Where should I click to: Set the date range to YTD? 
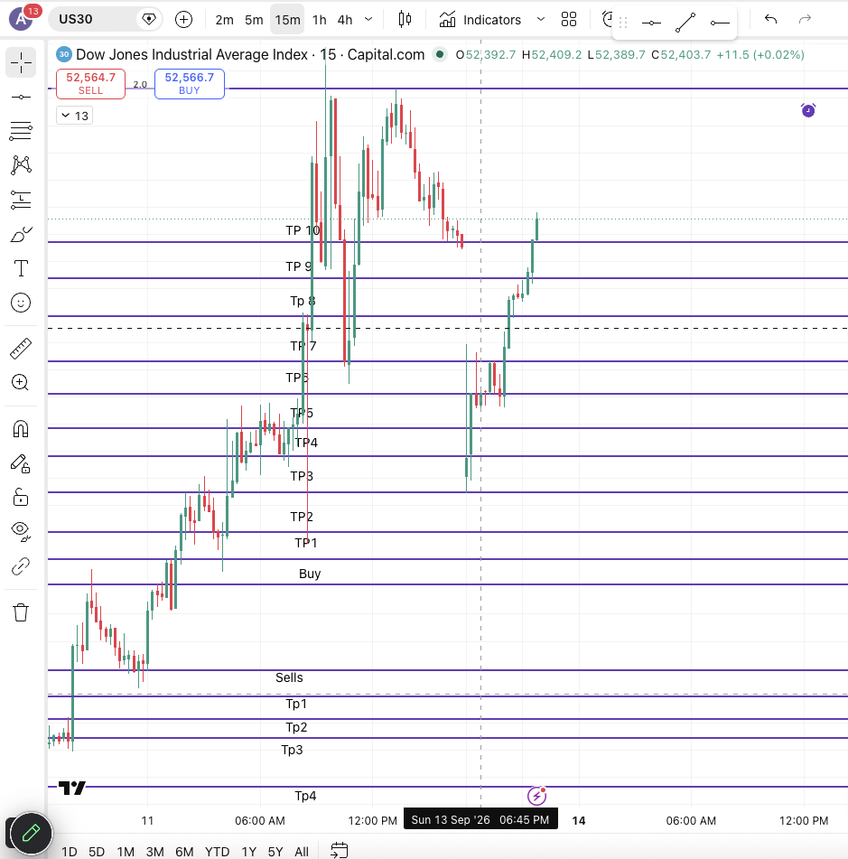click(x=217, y=852)
